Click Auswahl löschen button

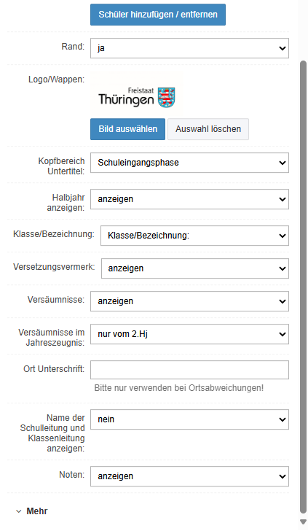208,129
